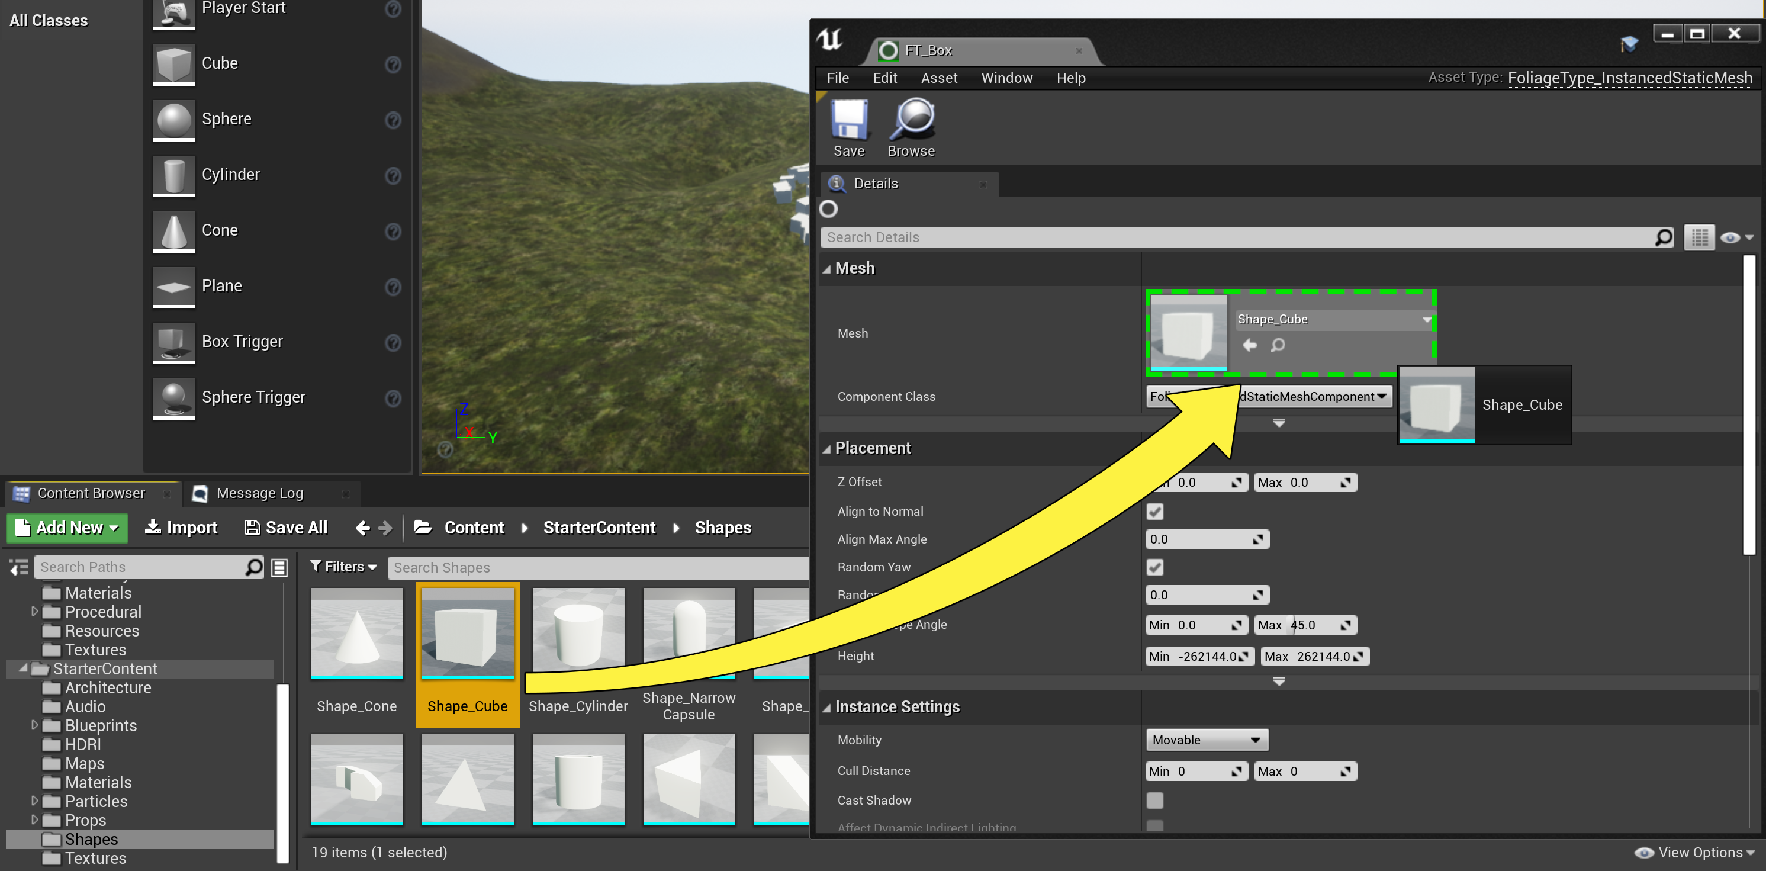The image size is (1766, 871).
Task: Open View Options menu
Action: click(x=1694, y=853)
